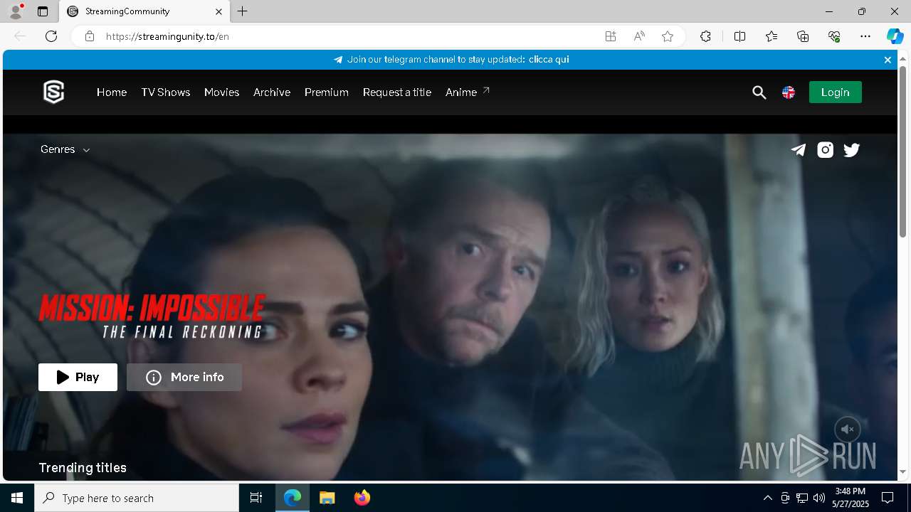The height and width of the screenshot is (512, 911).
Task: Open Task View on the taskbar
Action: click(256, 498)
